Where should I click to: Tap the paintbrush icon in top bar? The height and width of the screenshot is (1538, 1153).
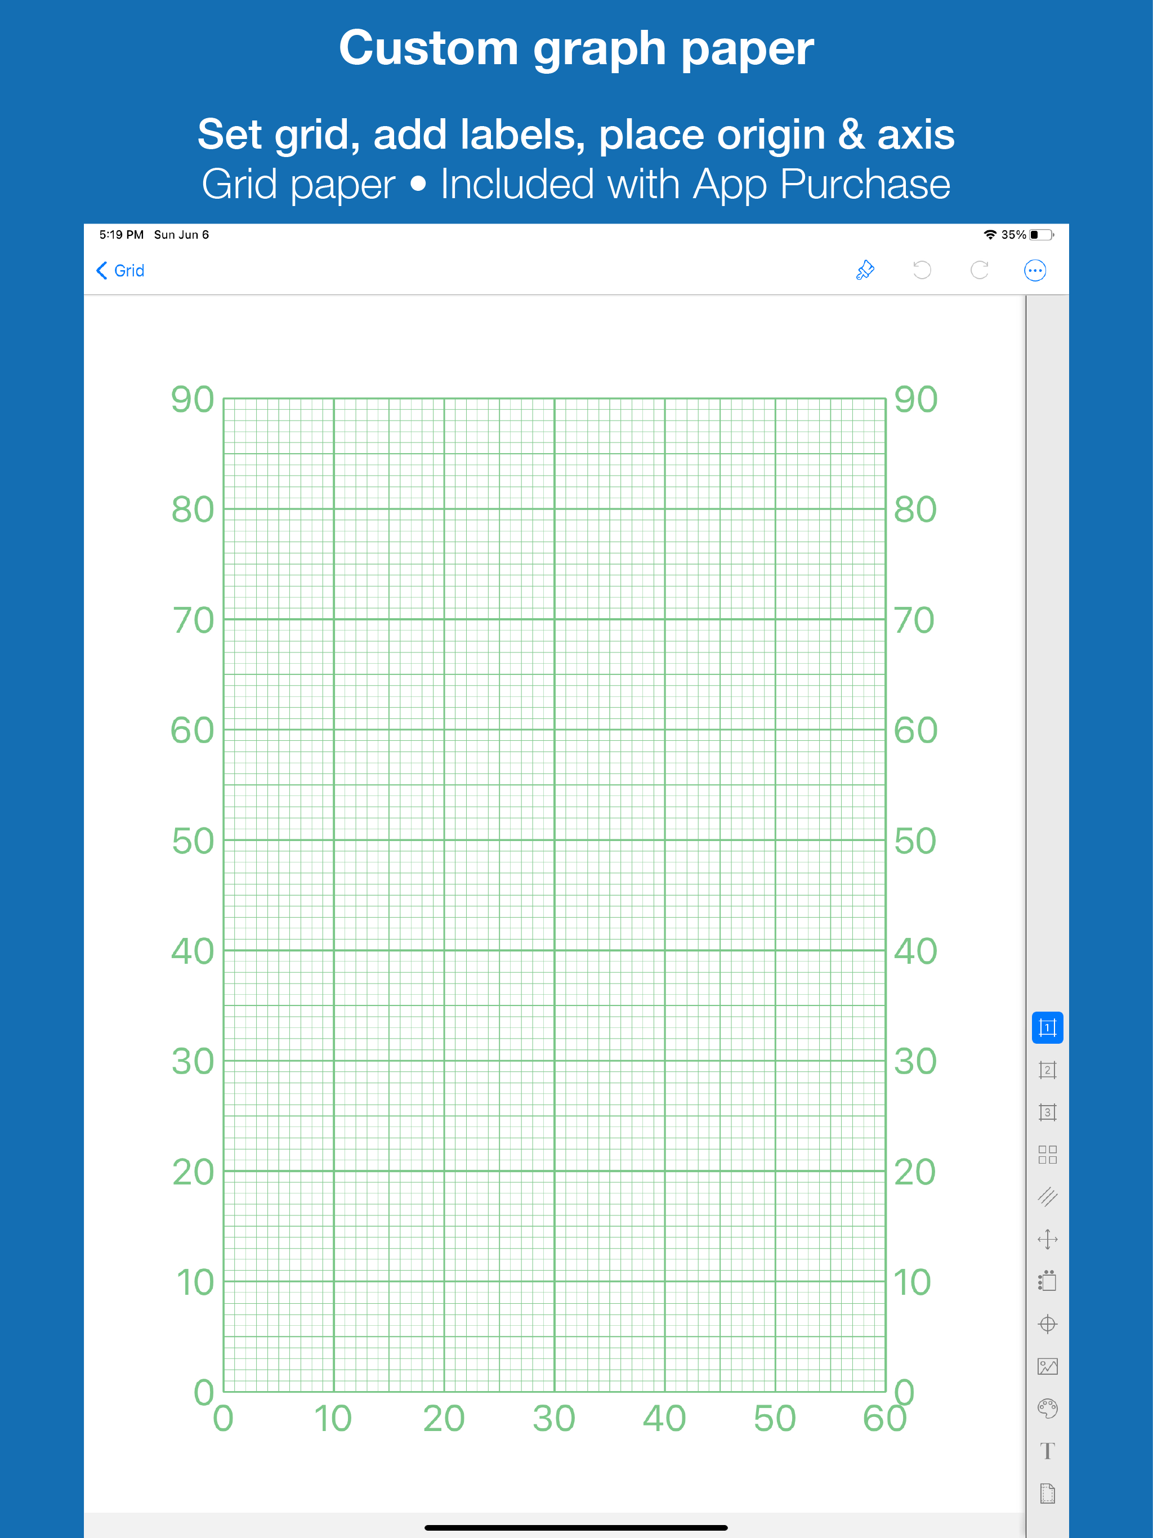[864, 270]
